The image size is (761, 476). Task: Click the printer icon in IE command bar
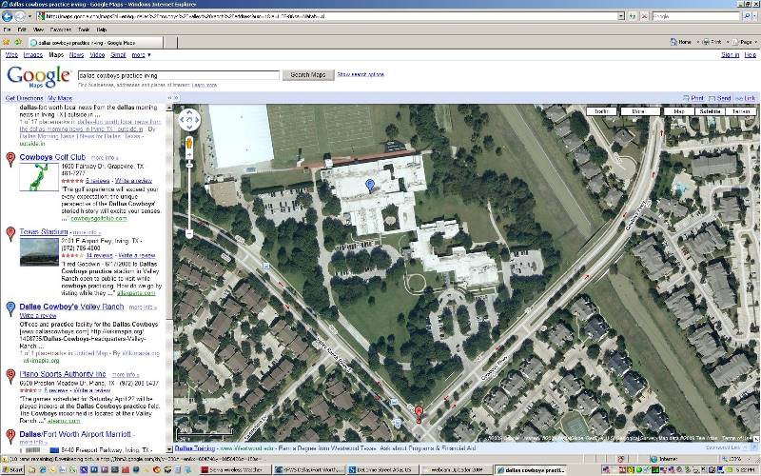point(706,42)
